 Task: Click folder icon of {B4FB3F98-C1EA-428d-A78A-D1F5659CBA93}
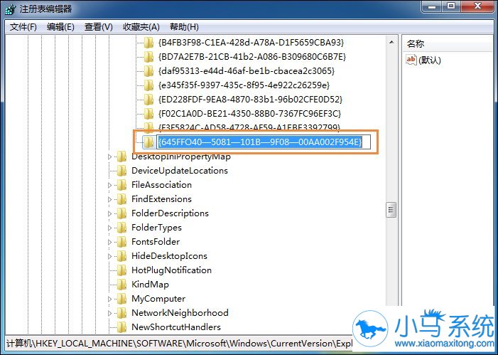coord(148,42)
